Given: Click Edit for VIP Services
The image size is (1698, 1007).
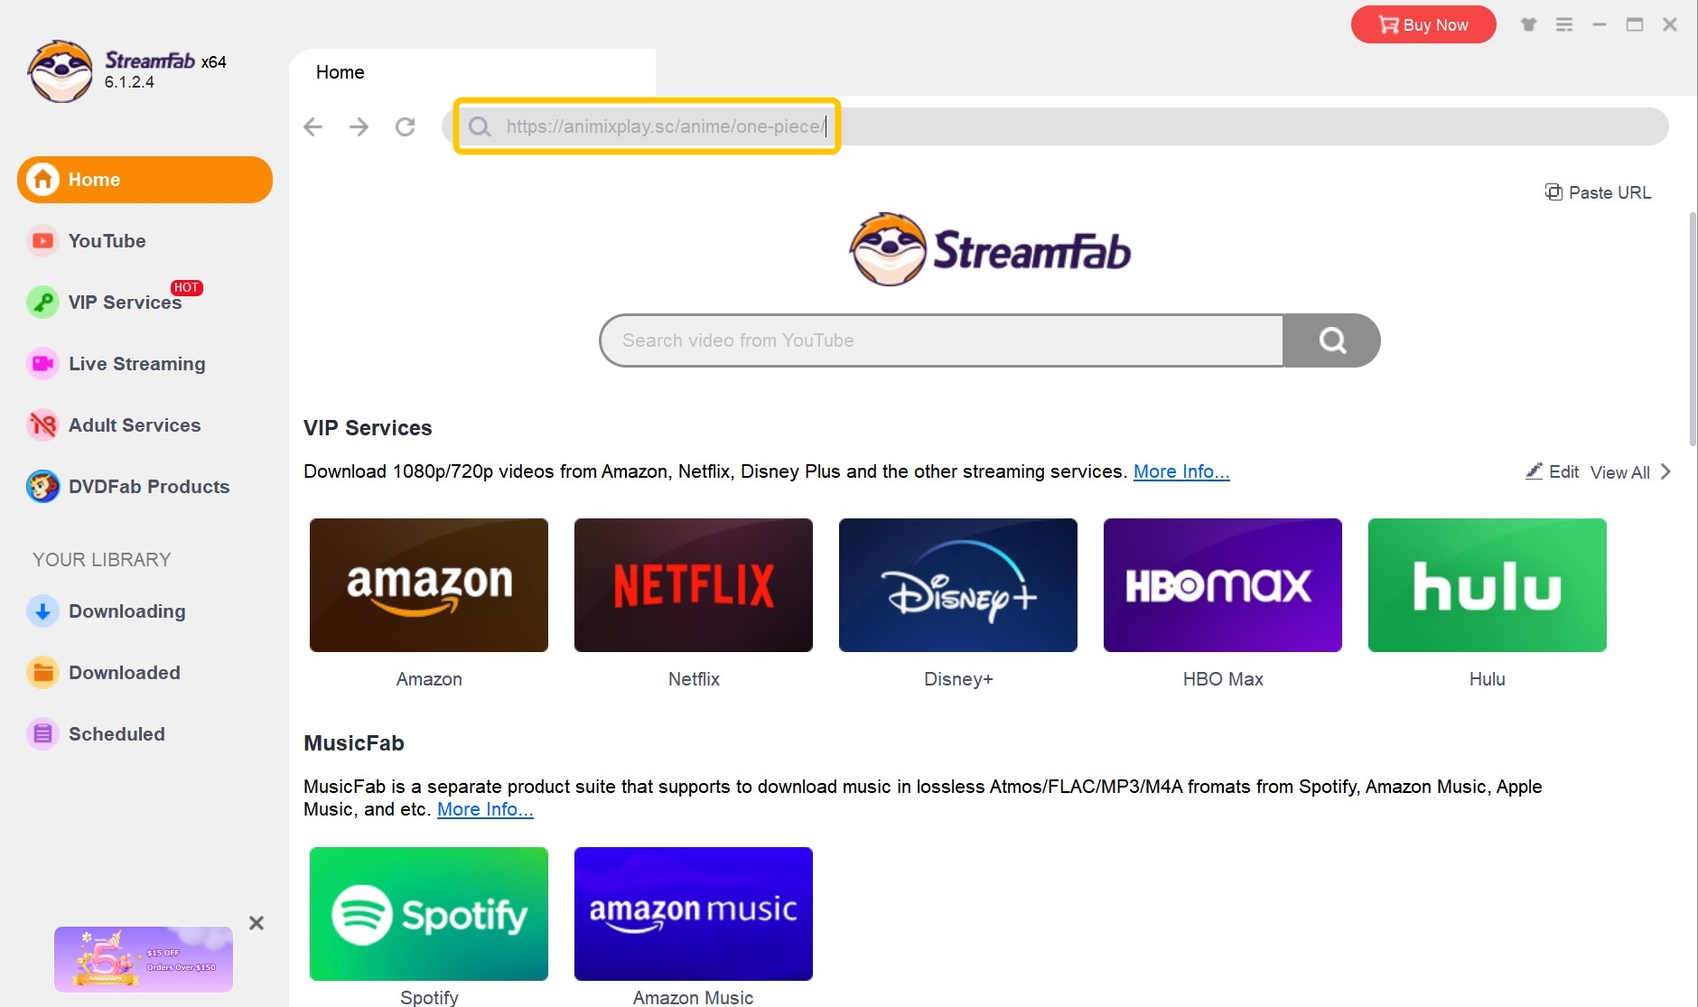Looking at the screenshot, I should point(1552,471).
